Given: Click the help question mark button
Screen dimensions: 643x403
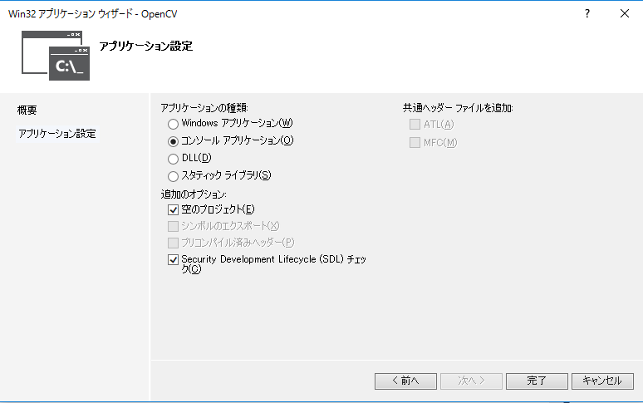Looking at the screenshot, I should [x=587, y=14].
